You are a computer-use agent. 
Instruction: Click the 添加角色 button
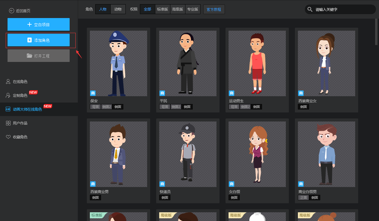click(x=39, y=40)
